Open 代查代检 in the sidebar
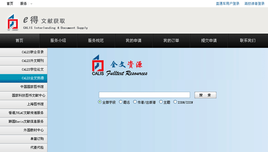The height and width of the screenshot is (152, 268). pyautogui.click(x=24, y=147)
